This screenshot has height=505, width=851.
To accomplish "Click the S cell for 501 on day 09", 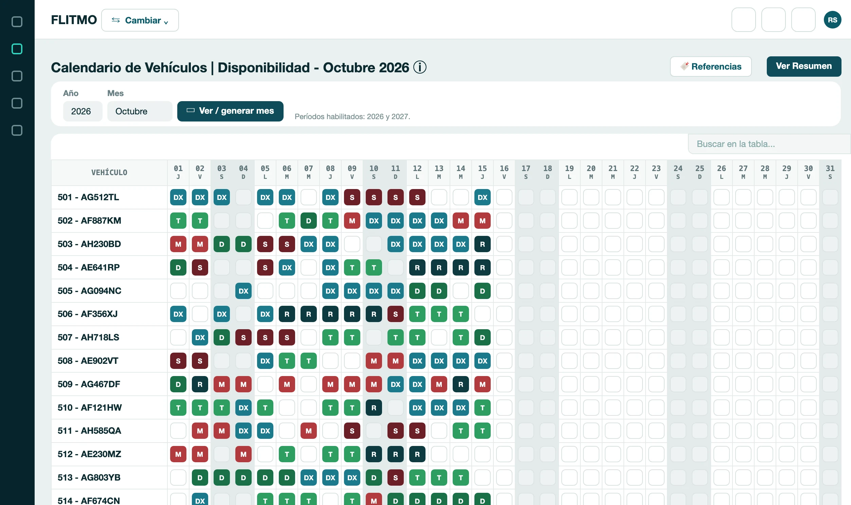I will coord(352,198).
